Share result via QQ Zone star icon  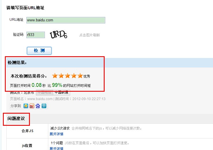click(x=26, y=106)
